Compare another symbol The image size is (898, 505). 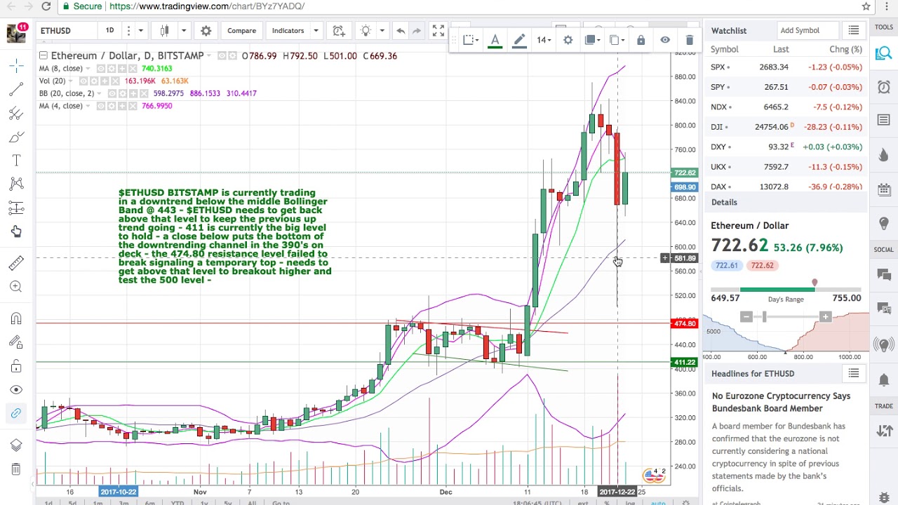coord(241,31)
